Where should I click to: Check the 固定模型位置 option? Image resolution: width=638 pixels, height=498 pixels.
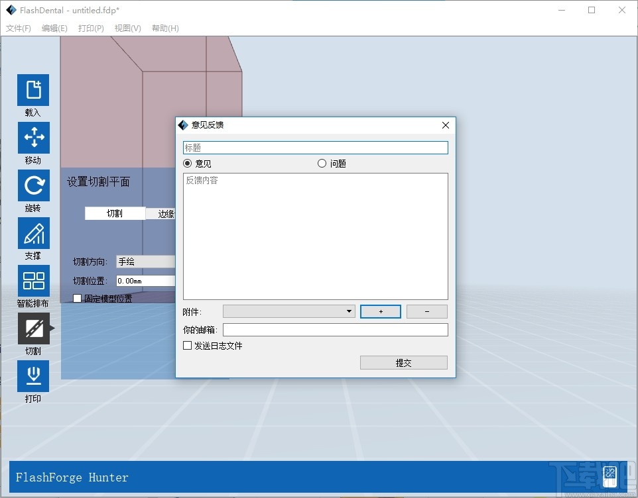(x=77, y=298)
